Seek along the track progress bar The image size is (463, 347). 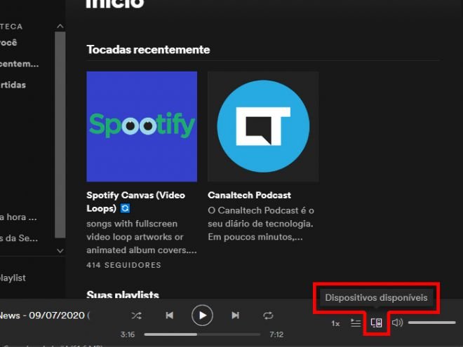pyautogui.click(x=202, y=334)
